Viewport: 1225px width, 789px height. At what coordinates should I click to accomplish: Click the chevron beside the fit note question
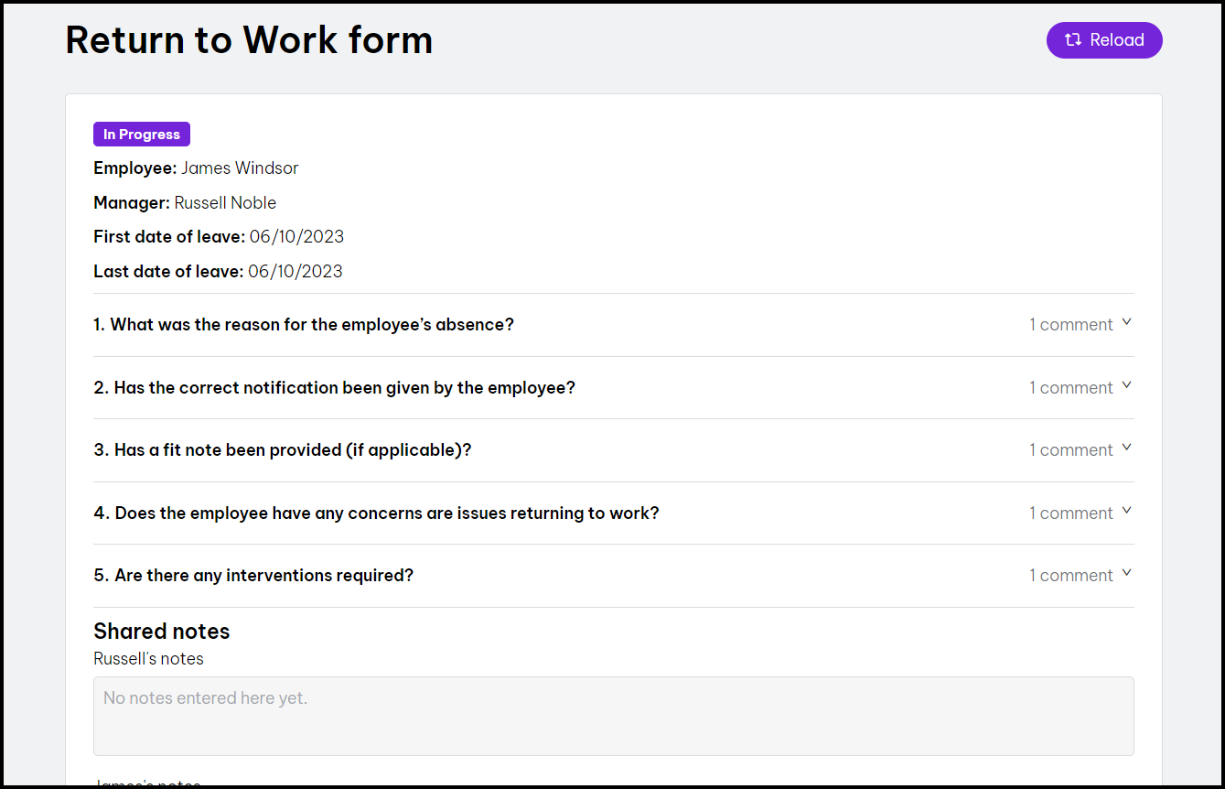pyautogui.click(x=1127, y=448)
